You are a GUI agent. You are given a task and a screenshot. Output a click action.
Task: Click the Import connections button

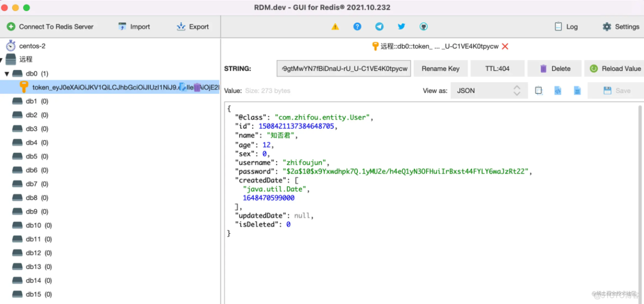134,27
